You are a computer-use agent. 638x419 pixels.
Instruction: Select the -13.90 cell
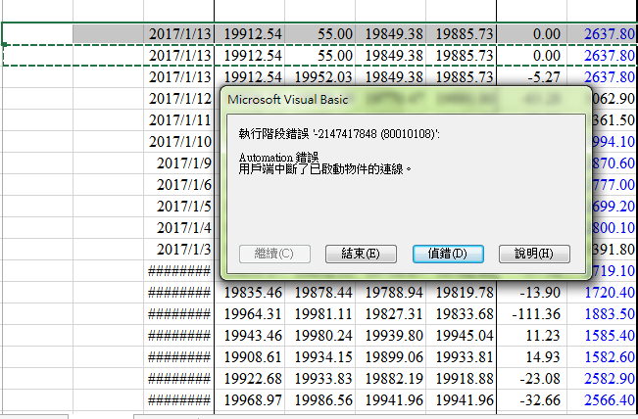coord(531,292)
